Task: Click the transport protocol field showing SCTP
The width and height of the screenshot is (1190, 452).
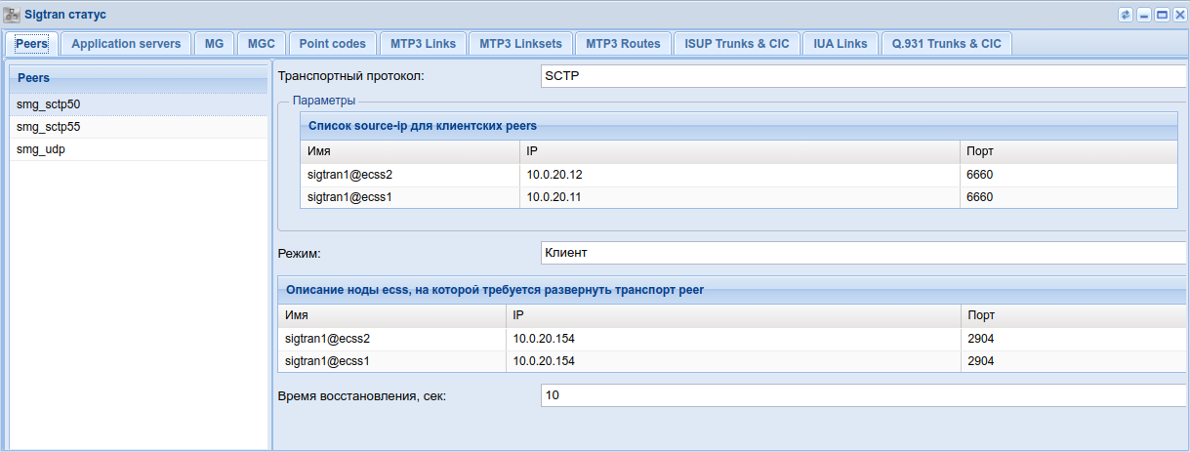Action: (863, 76)
